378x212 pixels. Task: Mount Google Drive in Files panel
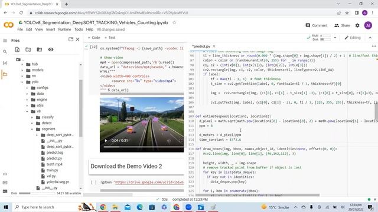click(40, 49)
